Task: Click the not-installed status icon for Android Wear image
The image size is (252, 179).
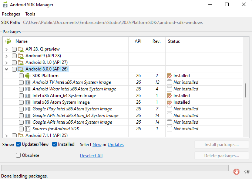Action: point(169,89)
